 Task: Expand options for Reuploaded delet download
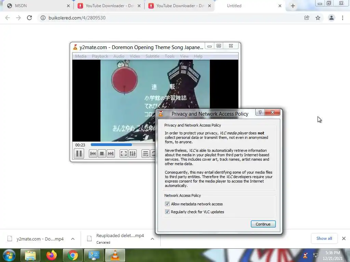(152, 239)
